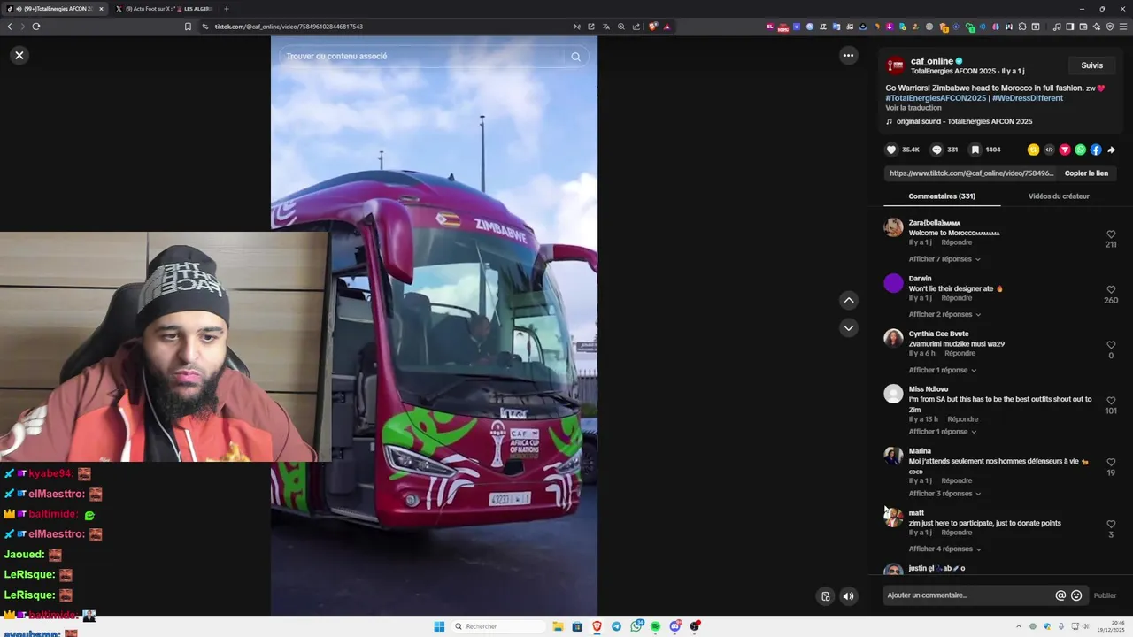Screen dimensions: 1133x637
Task: Mute the video with the speaker icon
Action: pos(848,595)
